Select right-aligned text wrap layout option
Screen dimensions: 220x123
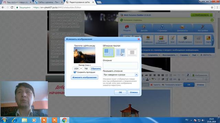[120, 52]
